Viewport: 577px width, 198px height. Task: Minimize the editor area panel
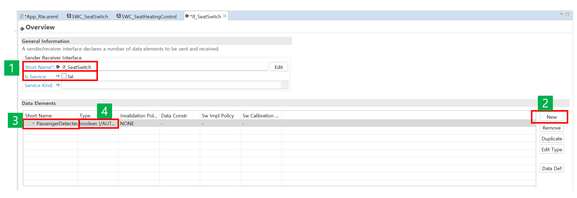[x=561, y=14]
